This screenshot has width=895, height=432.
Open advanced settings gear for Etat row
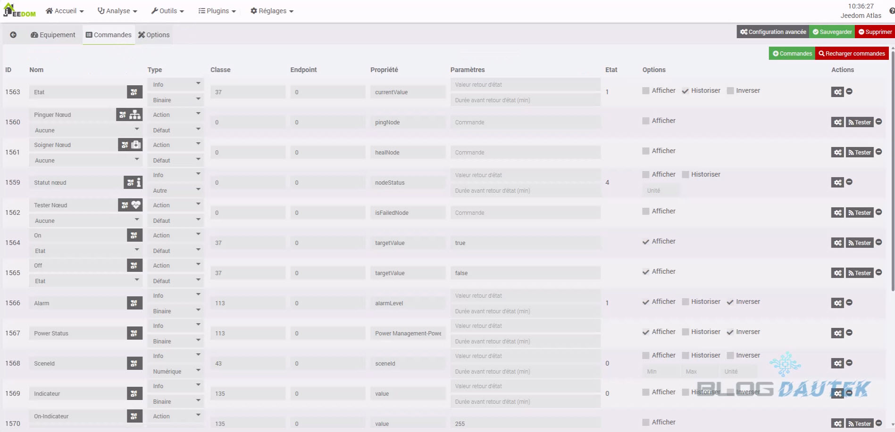point(837,92)
